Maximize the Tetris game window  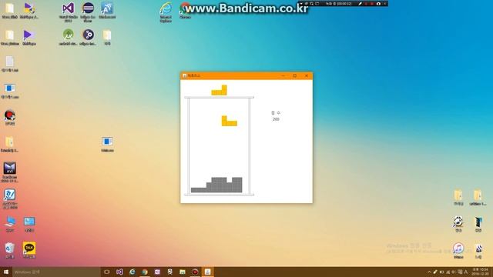(294, 75)
